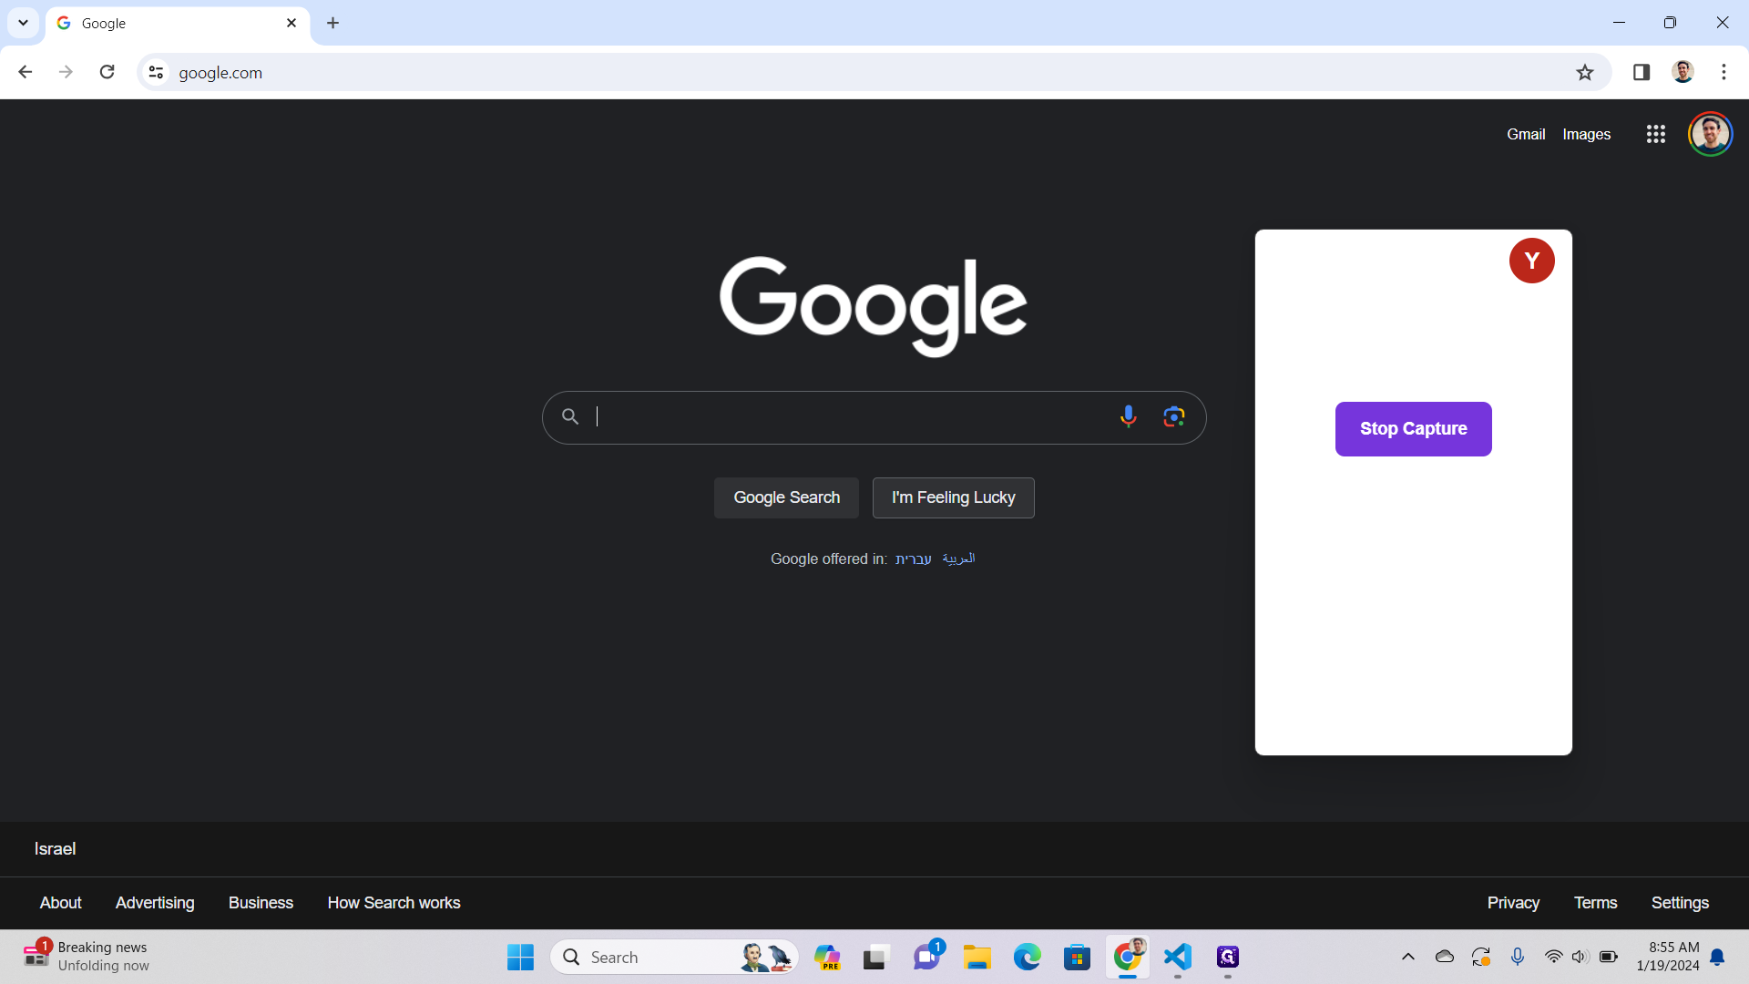Launch Microsoft Edge from the taskbar
The height and width of the screenshot is (984, 1749).
coord(1028,958)
